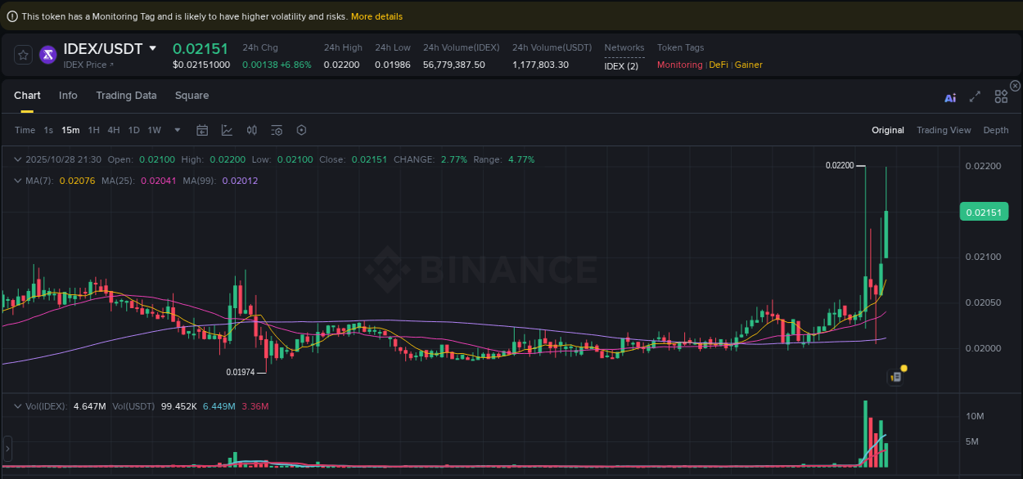The height and width of the screenshot is (479, 1023).
Task: Open the line chart type icon
Action: tap(227, 130)
